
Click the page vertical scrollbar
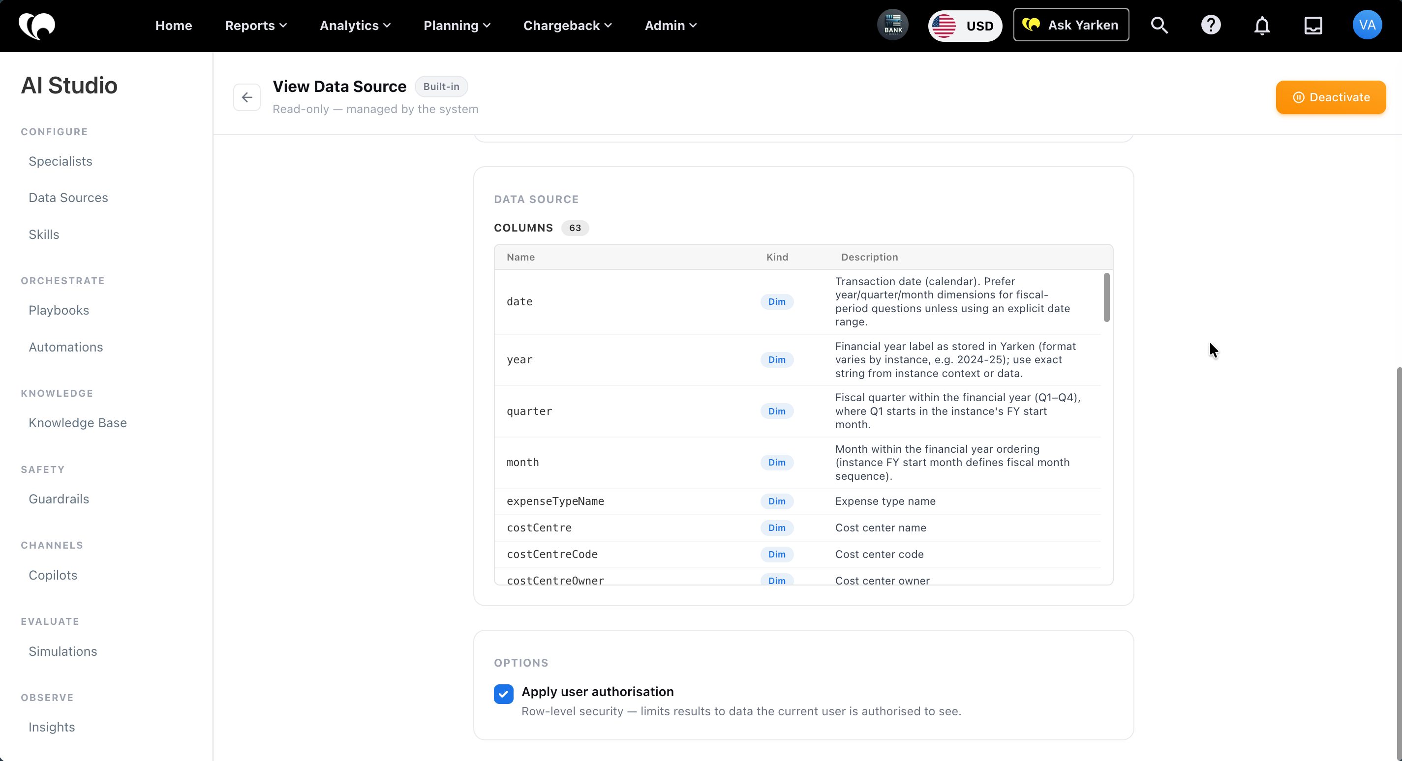1398,563
